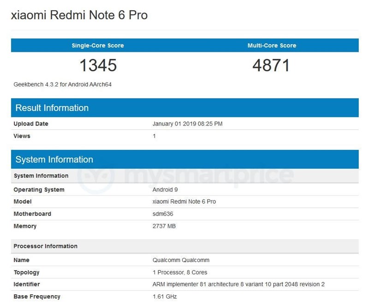The height and width of the screenshot is (303, 369).
Task: Click the Upload Date label
Action: click(x=31, y=124)
